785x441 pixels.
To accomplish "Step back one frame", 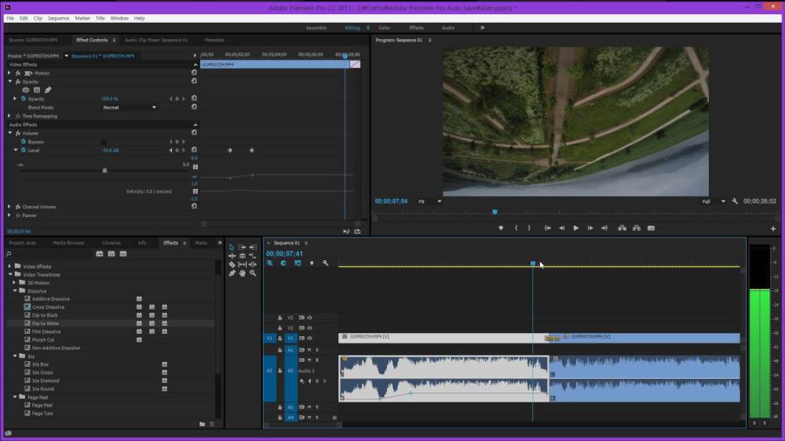I will click(x=562, y=228).
